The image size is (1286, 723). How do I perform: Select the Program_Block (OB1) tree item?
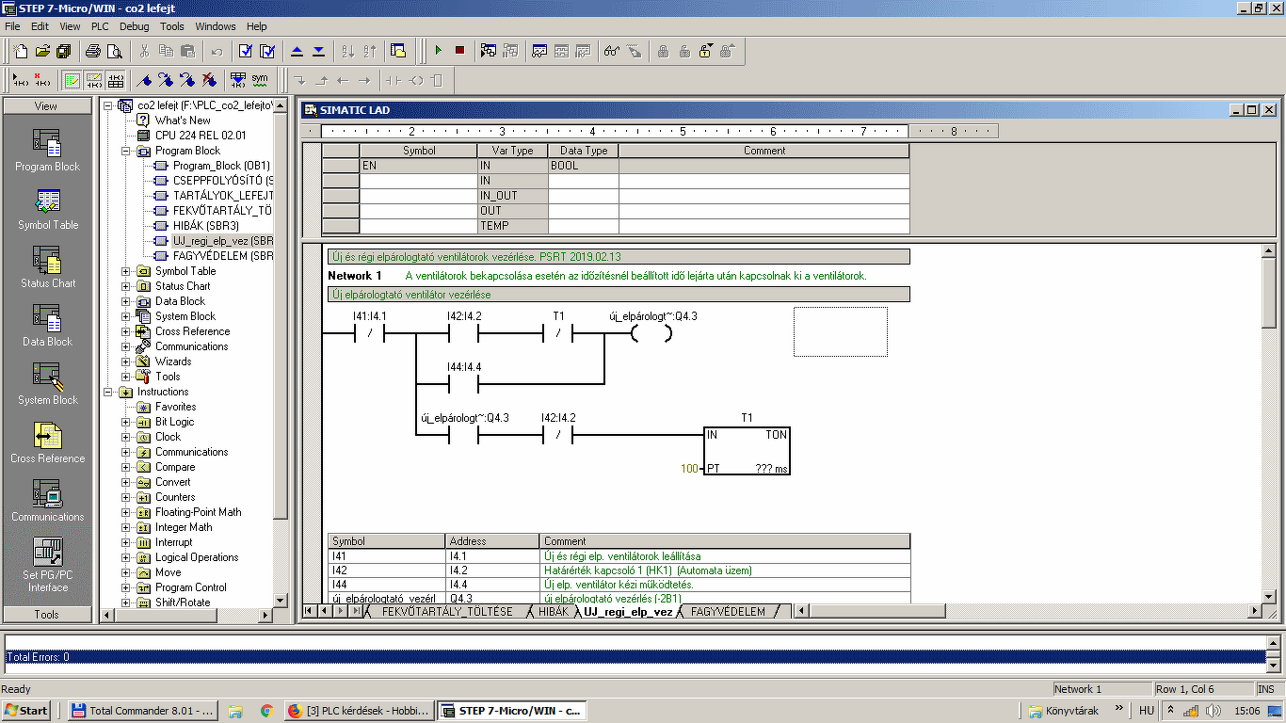pyautogui.click(x=221, y=166)
